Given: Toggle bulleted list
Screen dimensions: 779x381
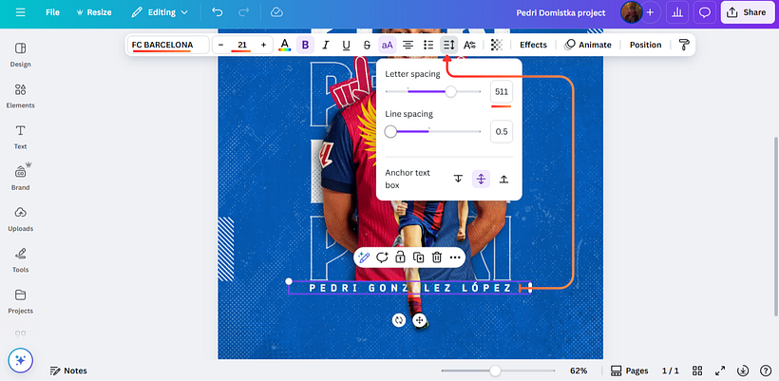Looking at the screenshot, I should (x=428, y=45).
